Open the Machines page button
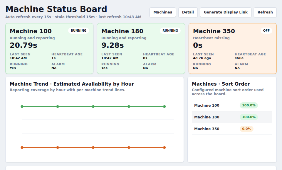Image resolution: width=282 pixels, height=170 pixels. (162, 12)
